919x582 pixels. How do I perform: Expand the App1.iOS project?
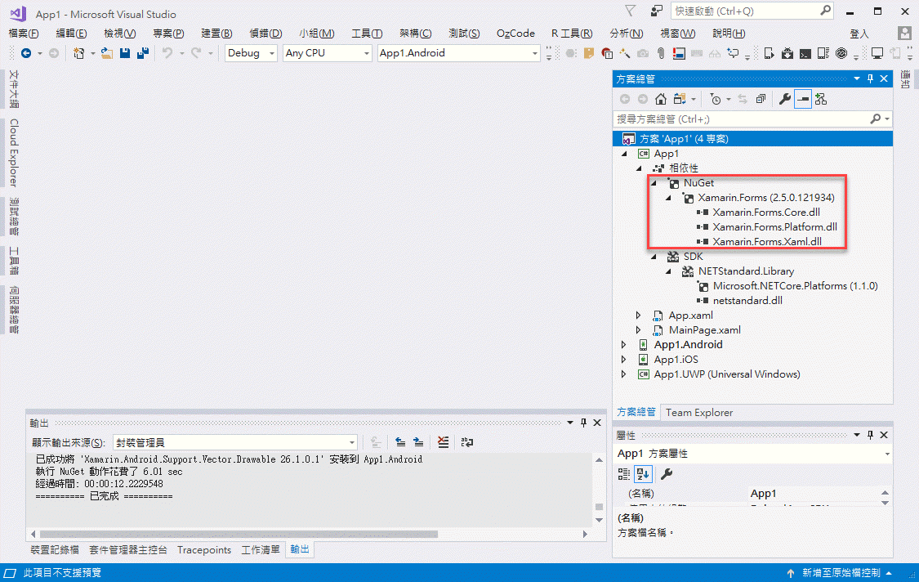click(623, 360)
